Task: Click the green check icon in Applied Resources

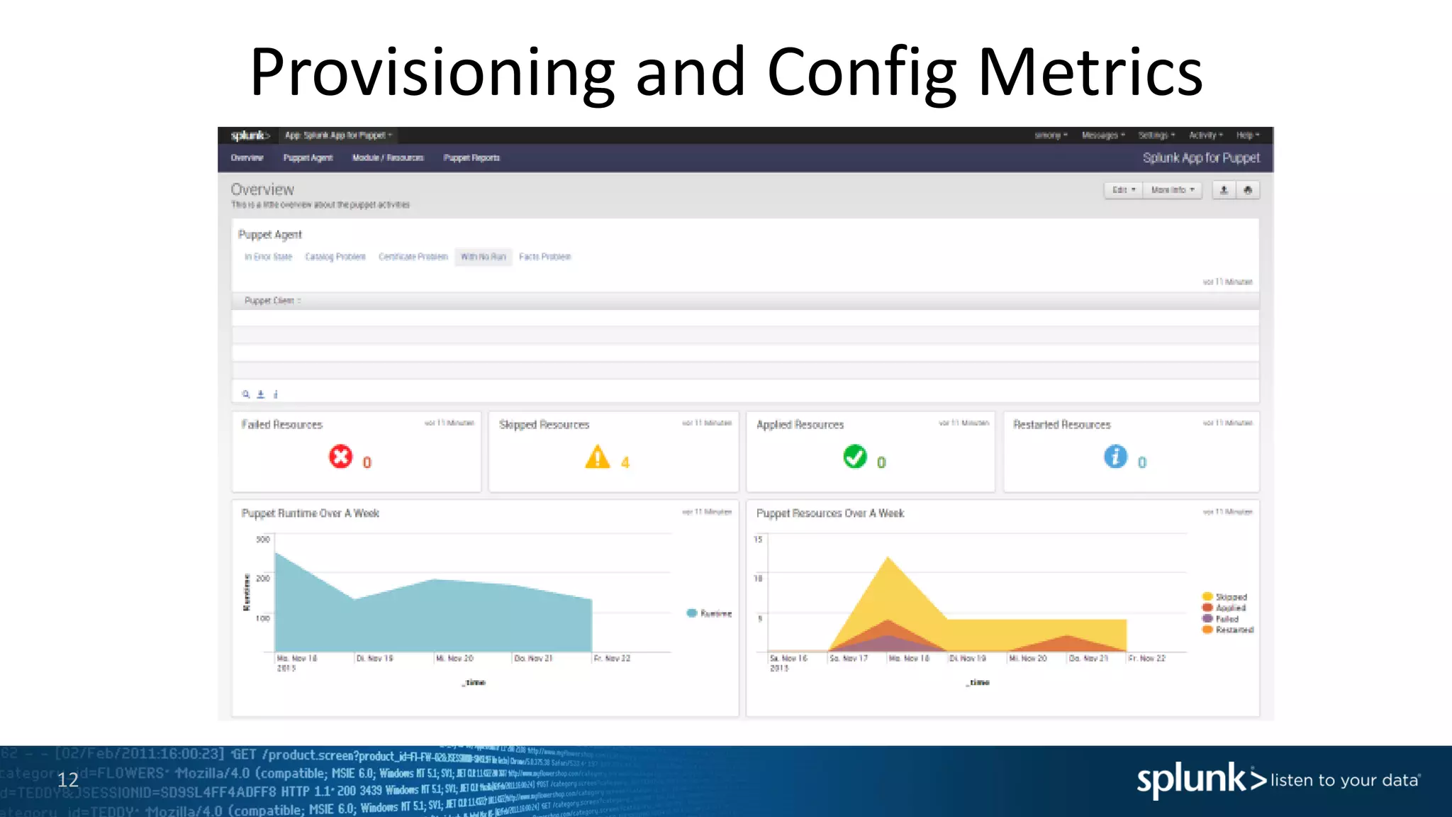Action: [855, 456]
